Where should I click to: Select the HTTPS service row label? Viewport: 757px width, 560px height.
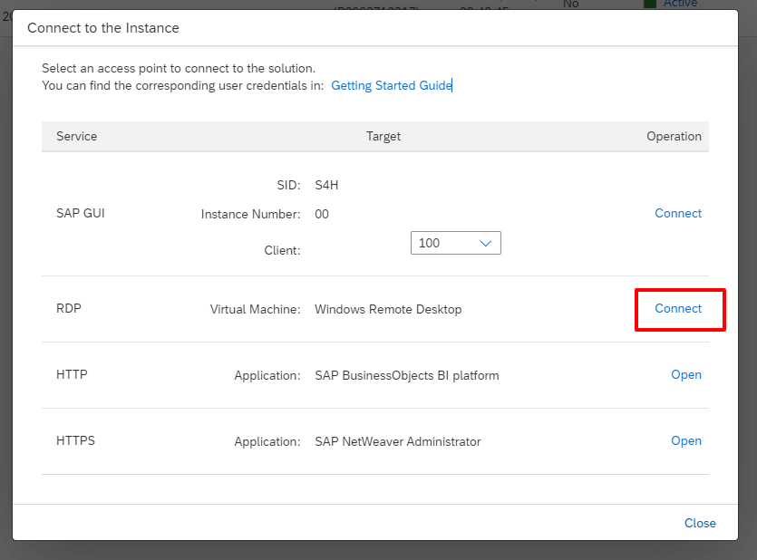point(75,441)
